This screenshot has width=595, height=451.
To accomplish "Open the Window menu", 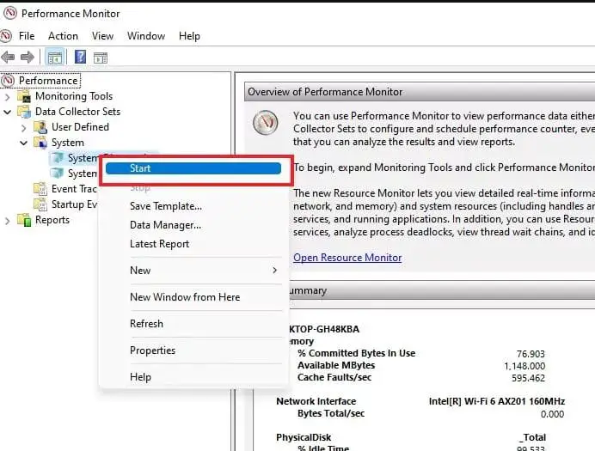I will [x=146, y=35].
